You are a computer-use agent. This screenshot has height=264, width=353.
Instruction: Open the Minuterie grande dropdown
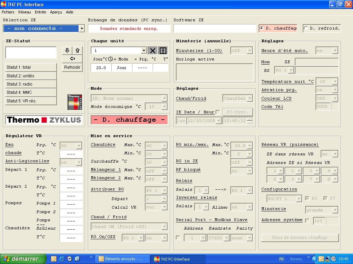click(x=335, y=210)
